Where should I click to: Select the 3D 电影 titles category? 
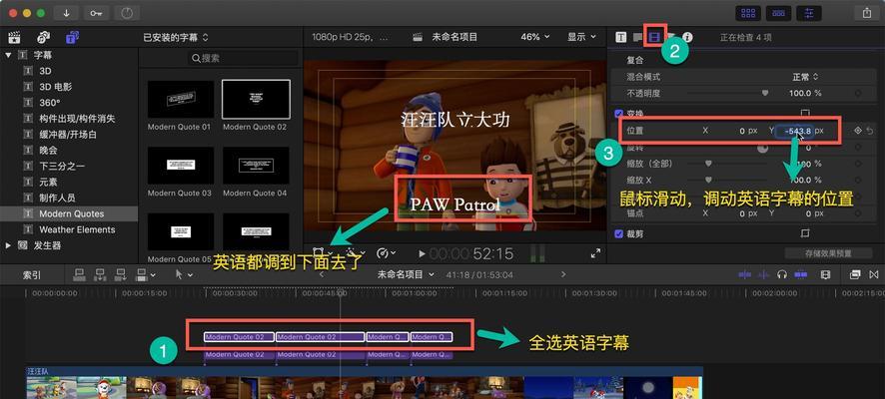55,88
